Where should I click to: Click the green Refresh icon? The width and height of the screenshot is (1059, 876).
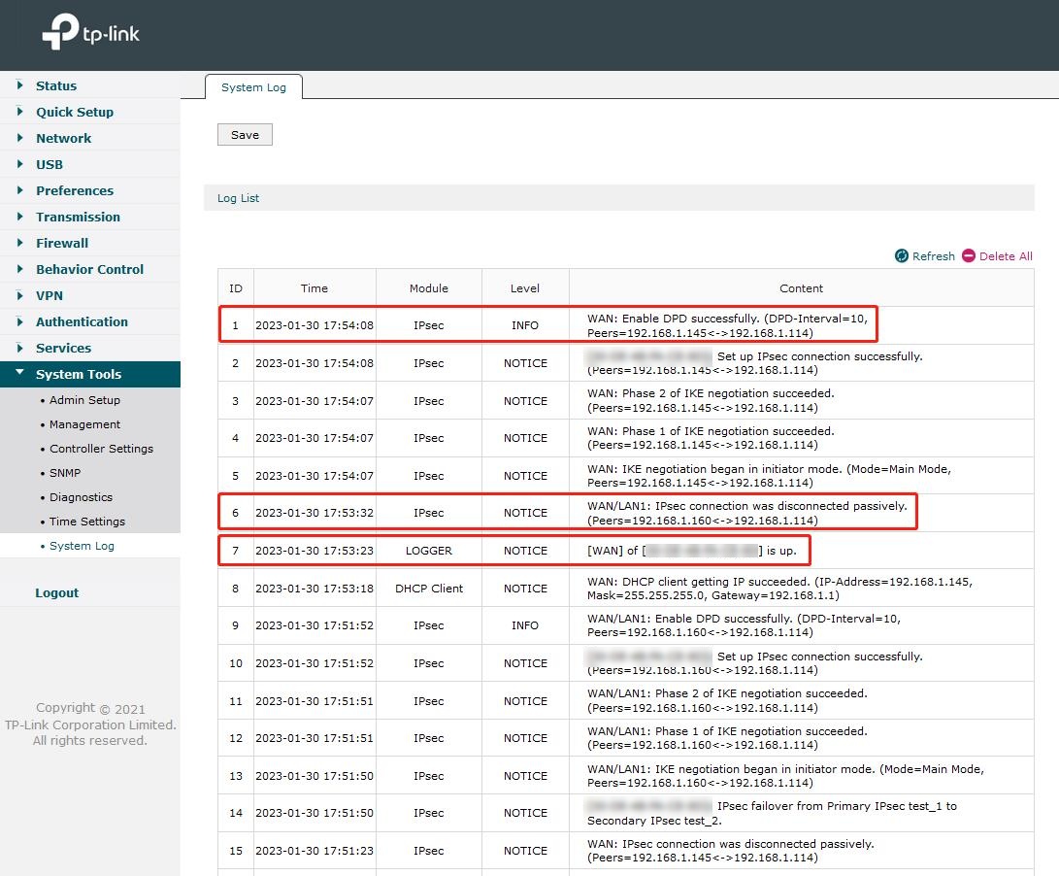click(x=902, y=256)
